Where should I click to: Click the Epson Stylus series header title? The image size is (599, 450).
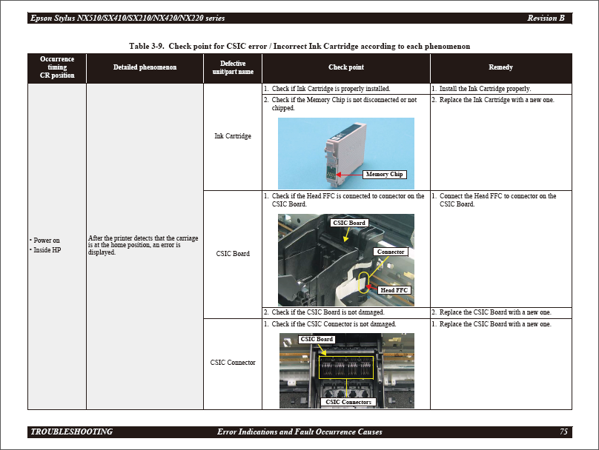pyautogui.click(x=128, y=18)
